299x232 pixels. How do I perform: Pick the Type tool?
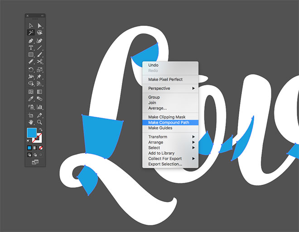coord(31,47)
